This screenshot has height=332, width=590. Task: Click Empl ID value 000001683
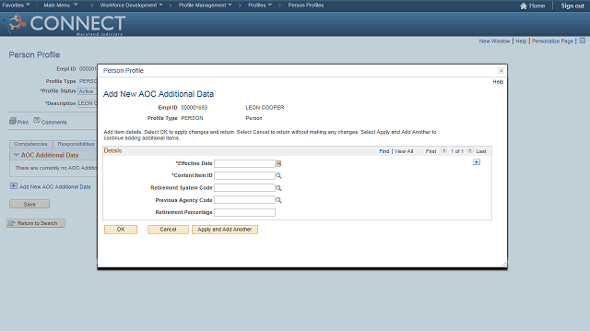click(x=195, y=108)
